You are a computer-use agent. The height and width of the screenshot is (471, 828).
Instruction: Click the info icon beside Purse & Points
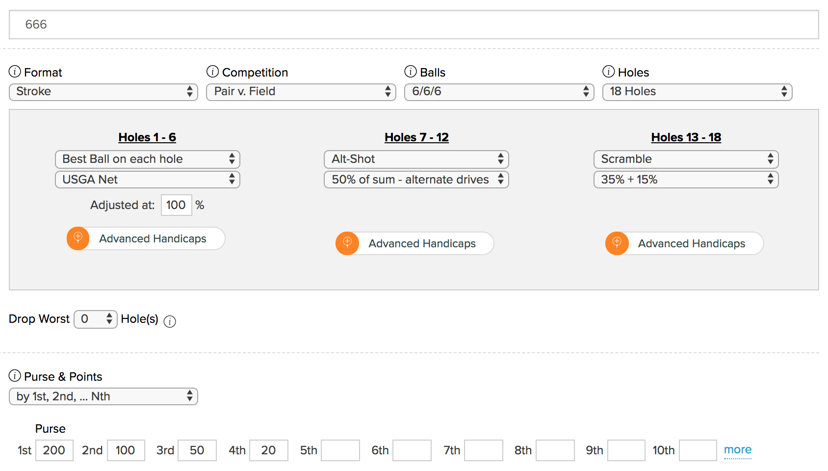tap(15, 376)
